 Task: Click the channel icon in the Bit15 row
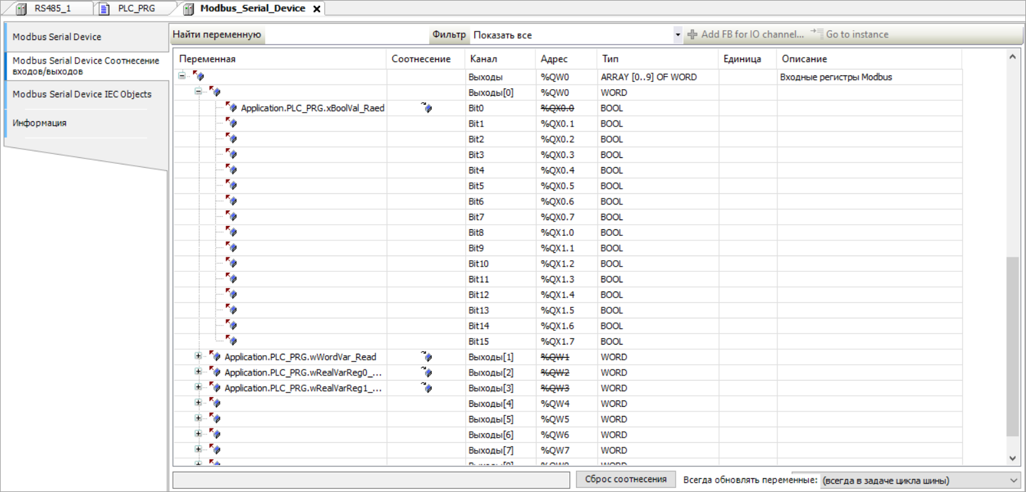point(231,341)
